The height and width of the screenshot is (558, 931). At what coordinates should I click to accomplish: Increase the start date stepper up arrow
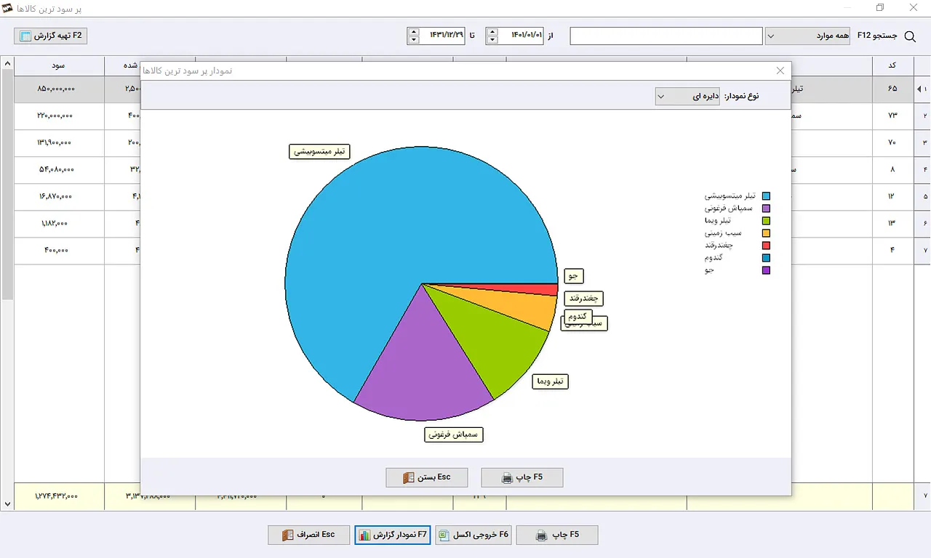[492, 32]
